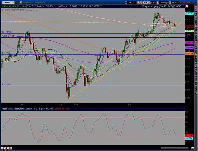
Task: Open the Live News side tab
Action: [196, 90]
